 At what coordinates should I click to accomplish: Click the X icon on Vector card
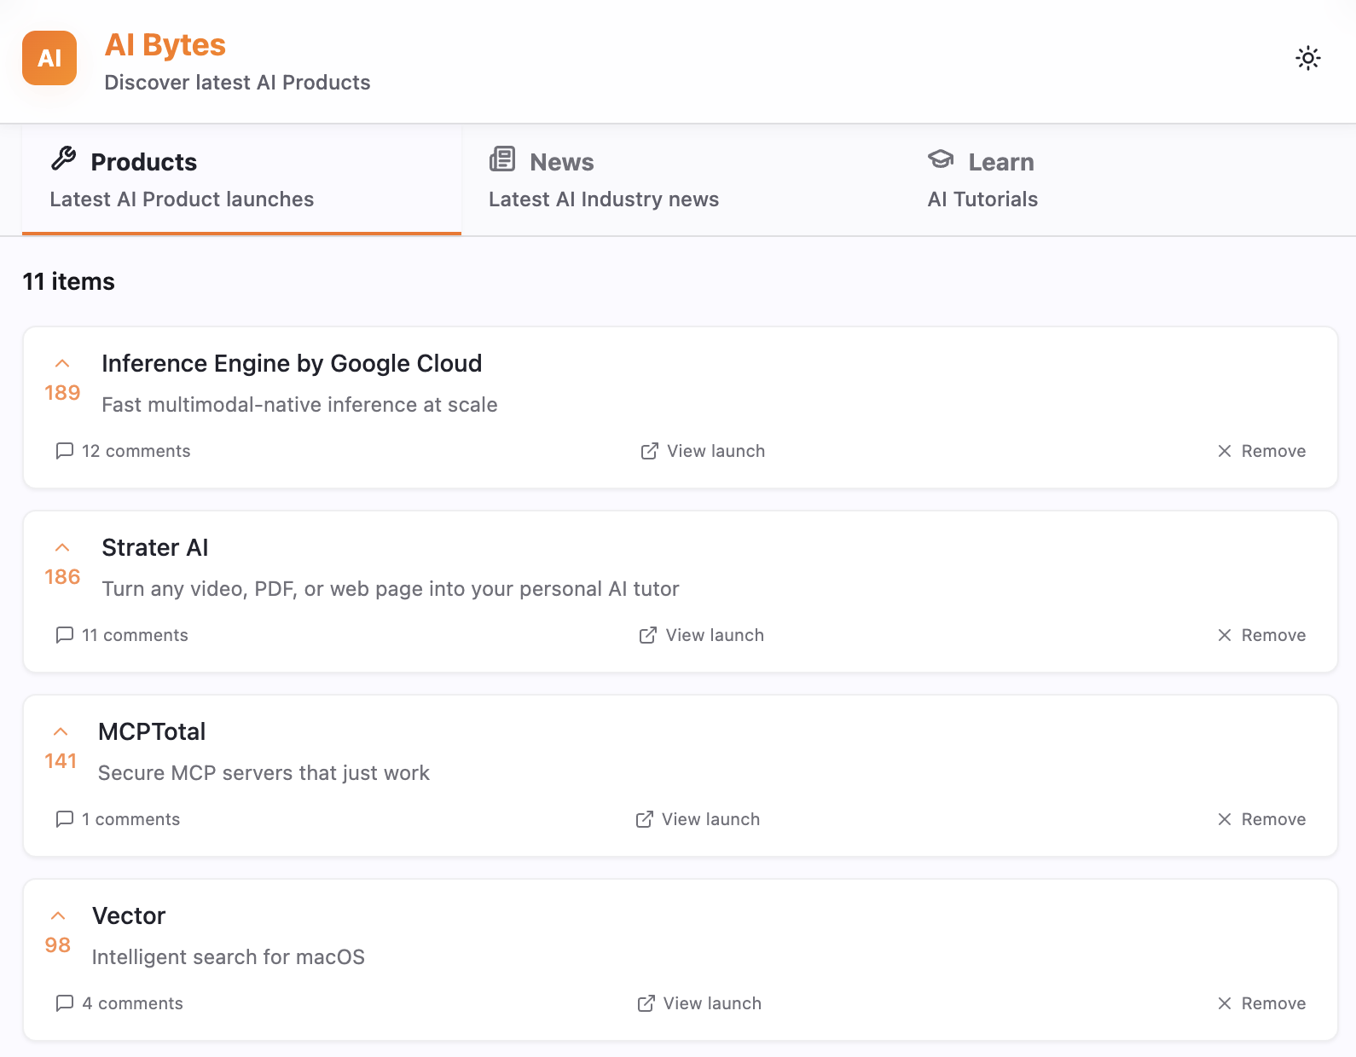pos(1225,1003)
